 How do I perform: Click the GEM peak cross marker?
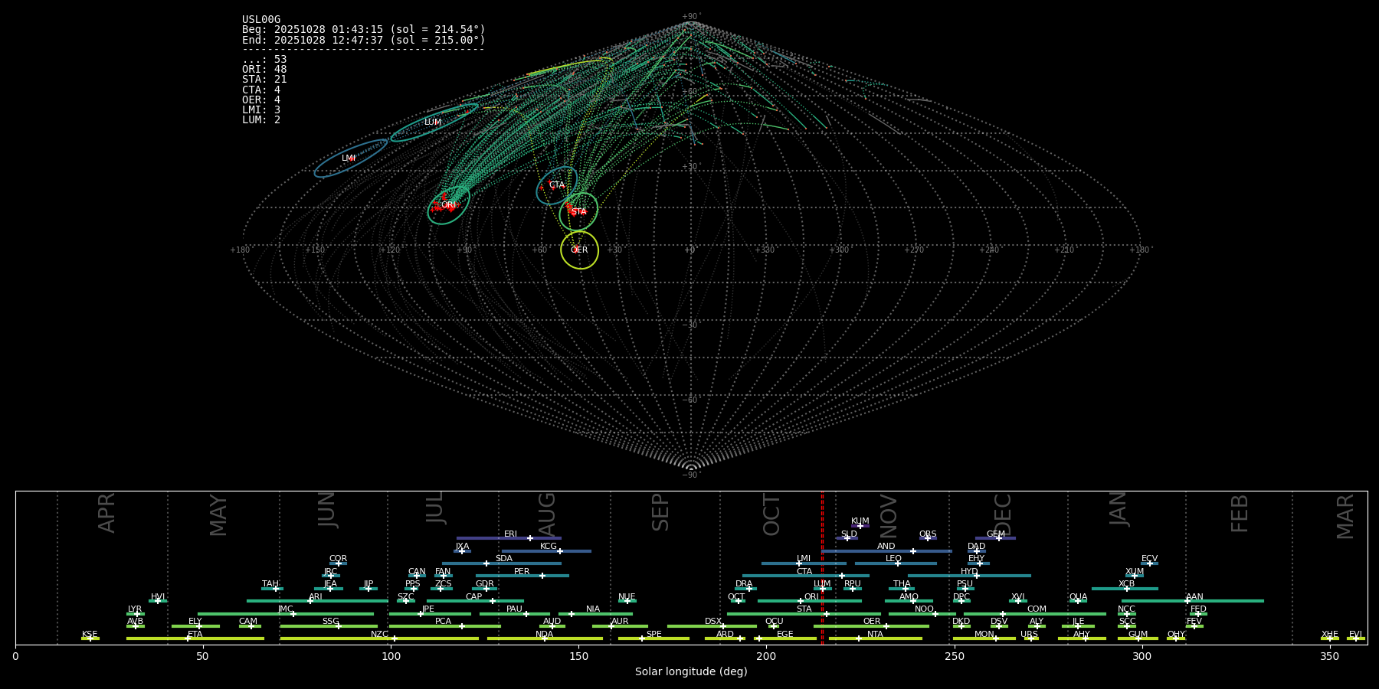999,538
